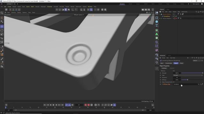Select the Scale tool in left toolbar

click(x=2, y=34)
